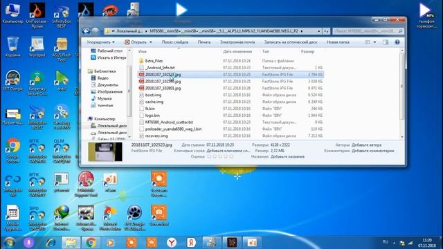Image resolution: width=443 pixels, height=249 pixels.
Task: Click the Explorer help question-mark icon
Action: (397, 42)
